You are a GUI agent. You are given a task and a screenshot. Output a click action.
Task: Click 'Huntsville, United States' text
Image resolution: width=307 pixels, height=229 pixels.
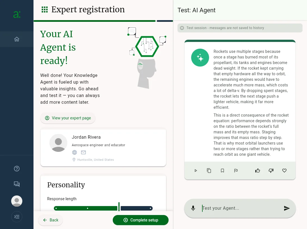[95, 160]
